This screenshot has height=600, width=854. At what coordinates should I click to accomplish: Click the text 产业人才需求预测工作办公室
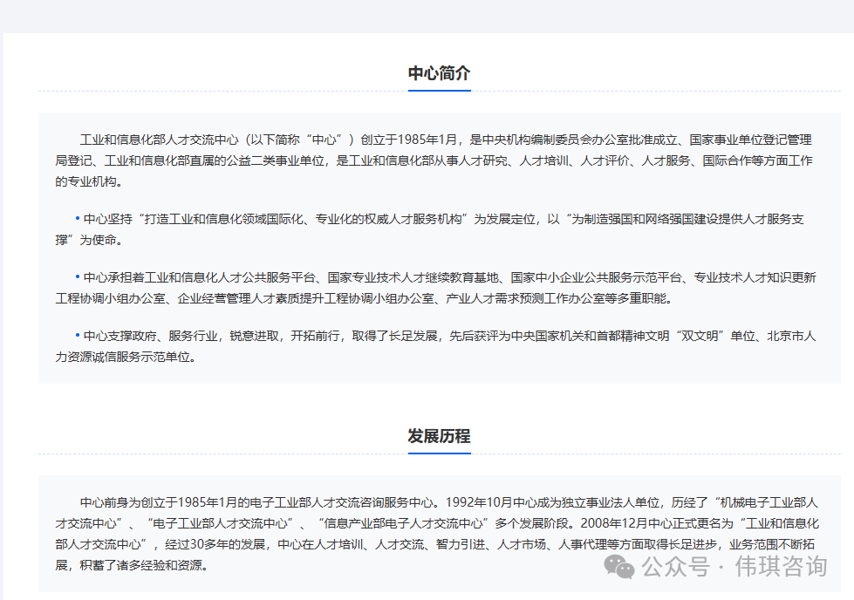click(x=524, y=298)
